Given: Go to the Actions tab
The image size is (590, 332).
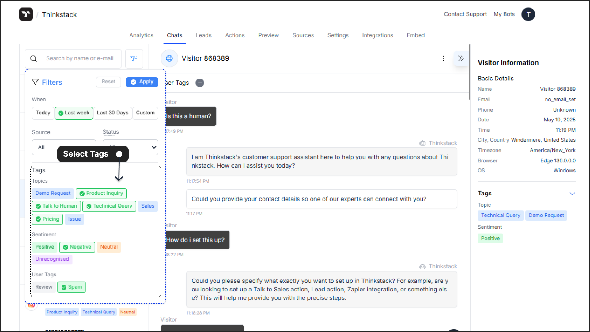Looking at the screenshot, I should (x=235, y=35).
